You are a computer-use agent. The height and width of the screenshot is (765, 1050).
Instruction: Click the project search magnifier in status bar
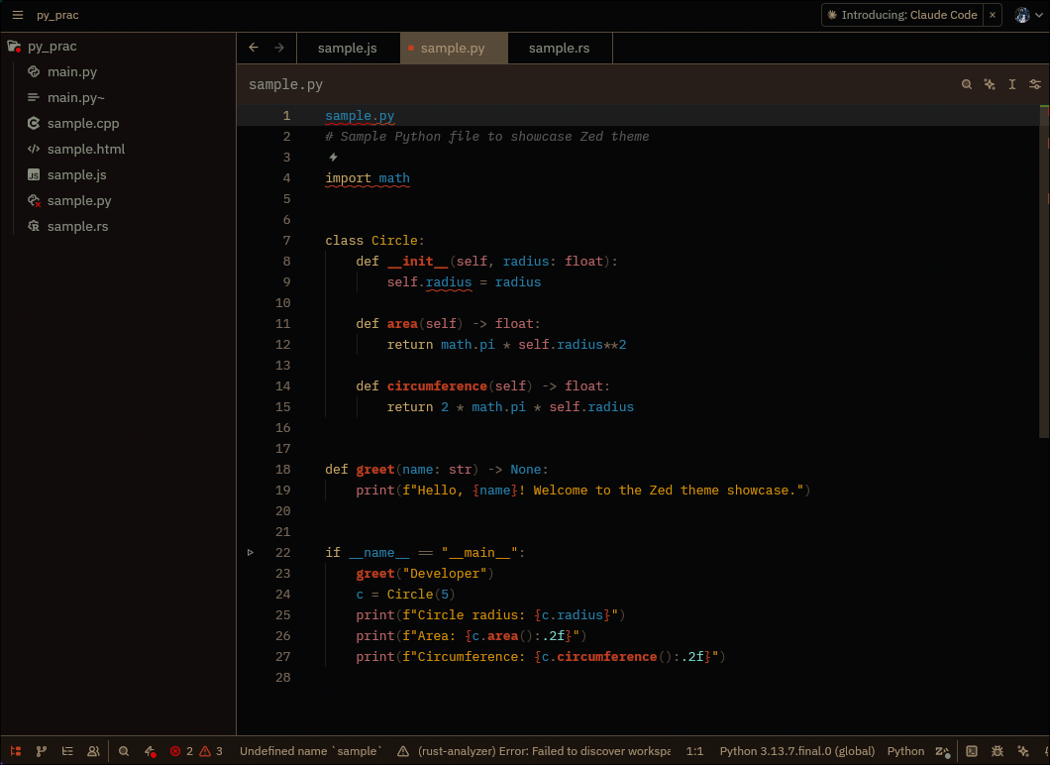tap(124, 751)
